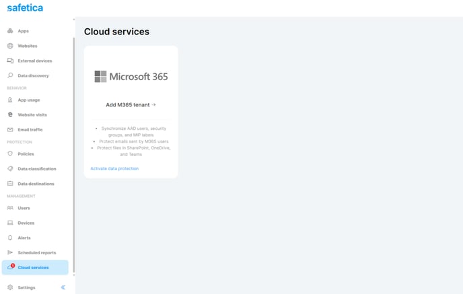Open Settings in sidebar
Viewport: 463px width, 294px height.
(x=26, y=287)
